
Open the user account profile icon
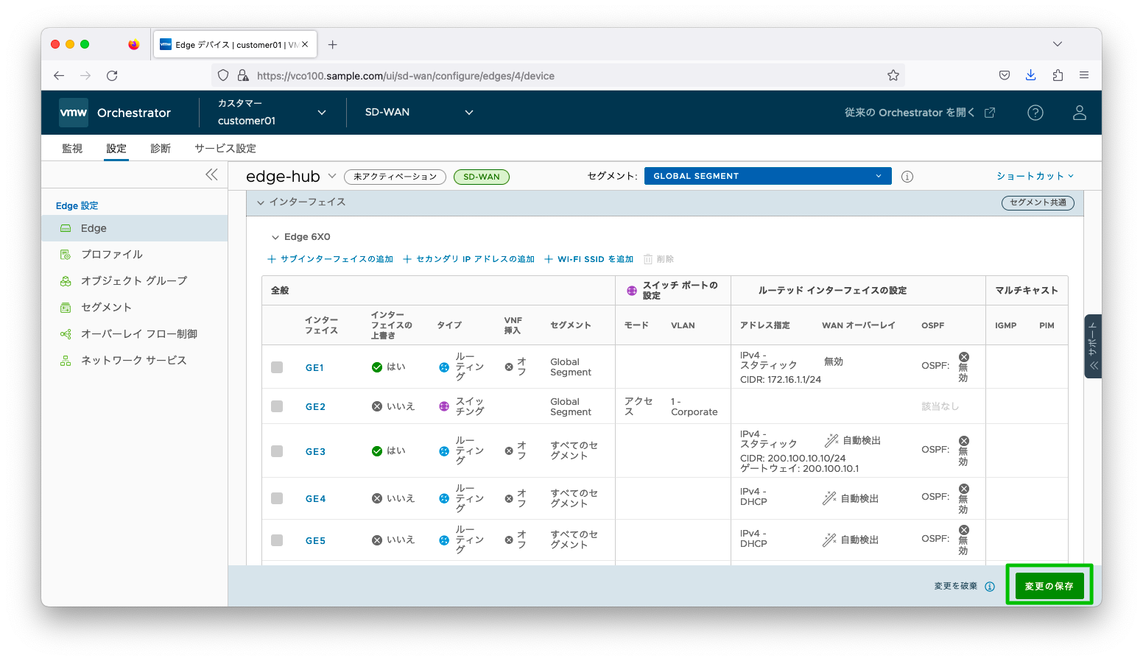(x=1080, y=113)
